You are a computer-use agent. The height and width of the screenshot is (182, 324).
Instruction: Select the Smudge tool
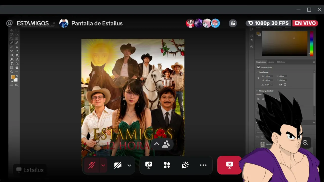pos(17,55)
